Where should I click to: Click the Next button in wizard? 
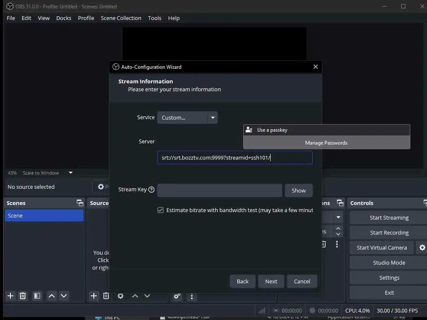pyautogui.click(x=271, y=281)
